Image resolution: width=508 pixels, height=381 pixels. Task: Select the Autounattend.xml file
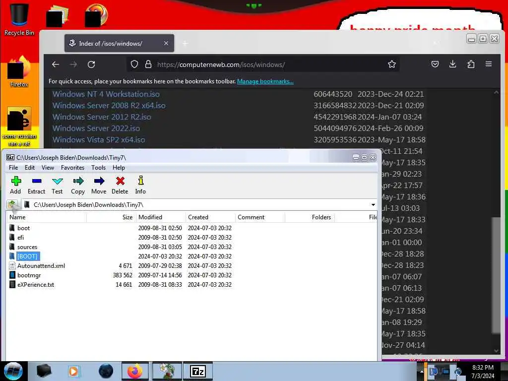coord(41,266)
